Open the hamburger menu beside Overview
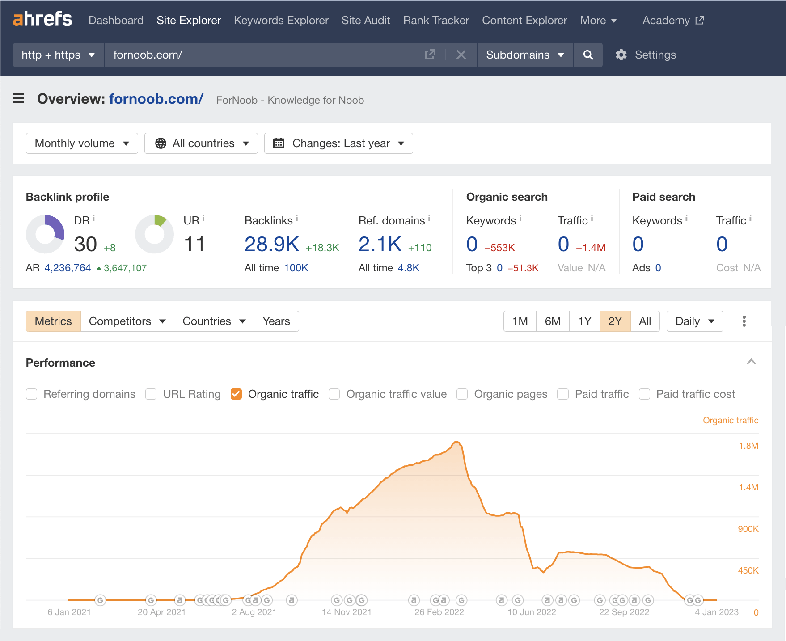Viewport: 786px width, 641px height. pyautogui.click(x=18, y=98)
